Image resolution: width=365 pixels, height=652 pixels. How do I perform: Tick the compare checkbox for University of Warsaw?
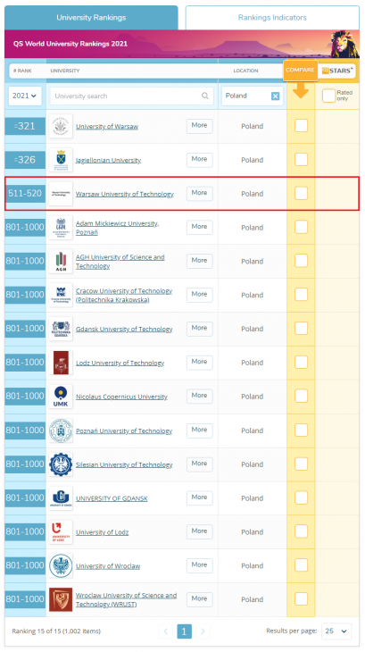point(301,126)
